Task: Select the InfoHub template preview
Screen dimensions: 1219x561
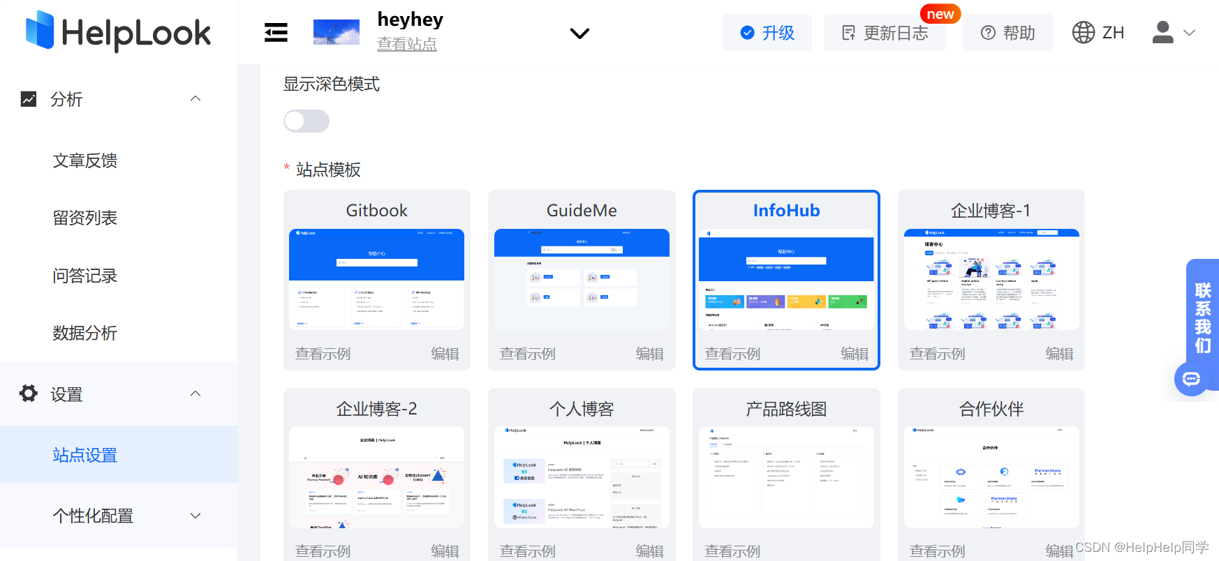Action: click(786, 280)
